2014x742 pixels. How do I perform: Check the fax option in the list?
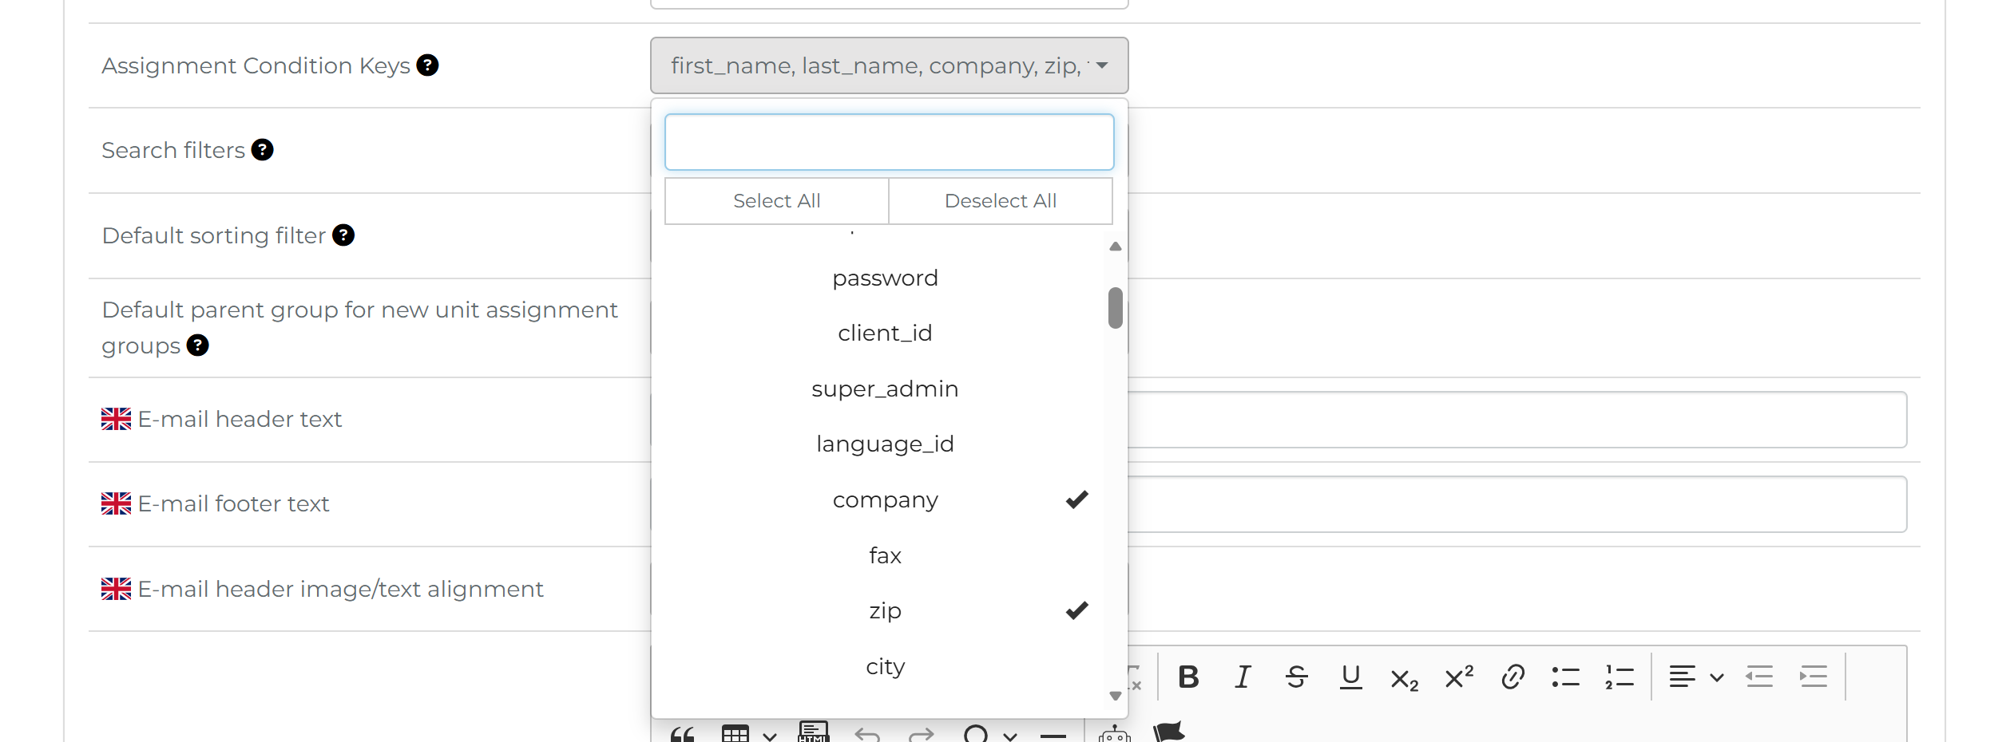tap(885, 555)
